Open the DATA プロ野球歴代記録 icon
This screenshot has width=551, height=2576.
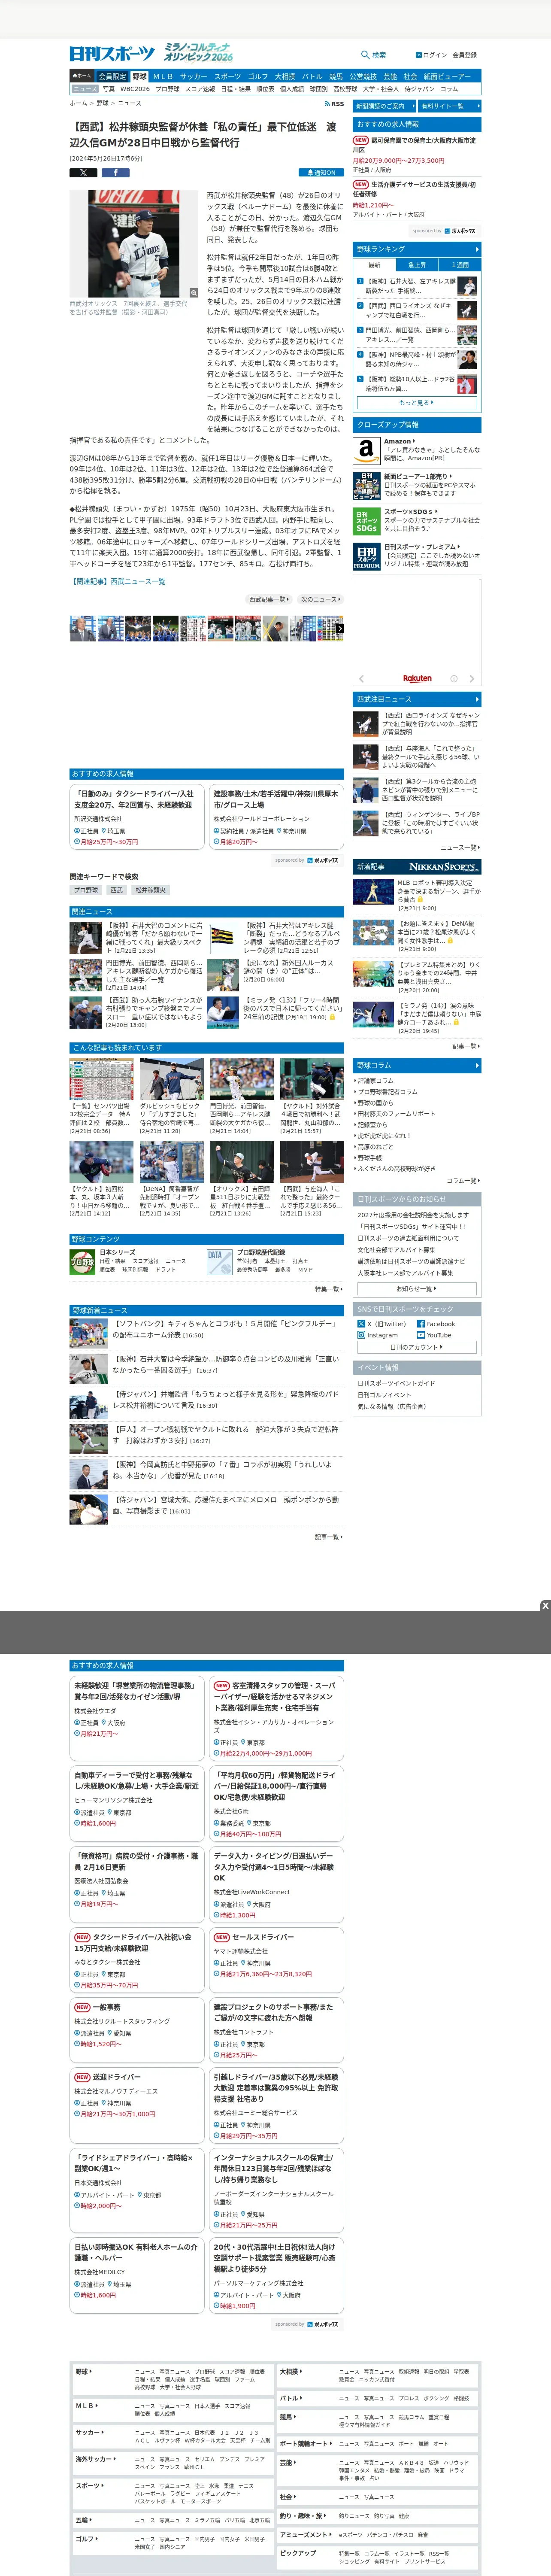(x=220, y=1262)
